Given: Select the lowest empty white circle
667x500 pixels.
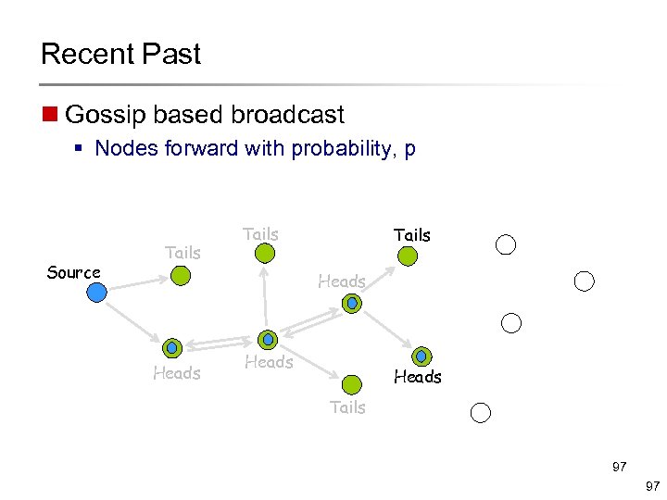Looking at the screenshot, I should (480, 413).
